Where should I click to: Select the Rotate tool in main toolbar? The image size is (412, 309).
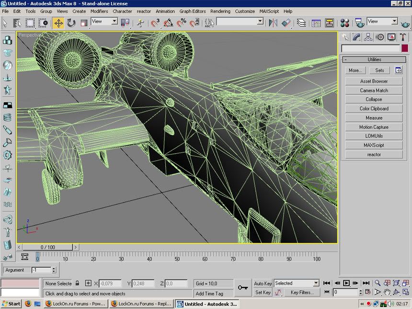click(x=71, y=23)
